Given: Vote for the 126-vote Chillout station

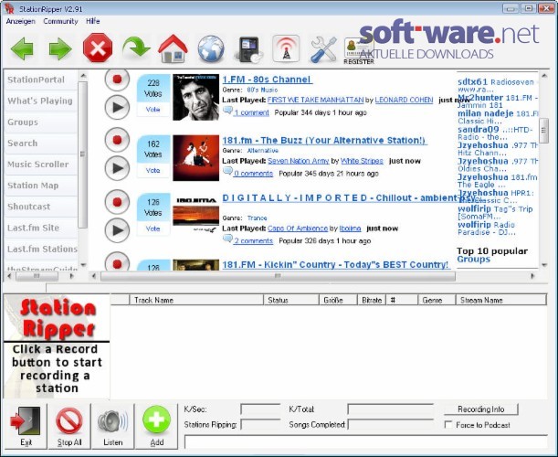Looking at the screenshot, I should [x=153, y=228].
